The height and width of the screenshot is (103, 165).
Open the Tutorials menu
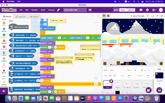coord(35,10)
